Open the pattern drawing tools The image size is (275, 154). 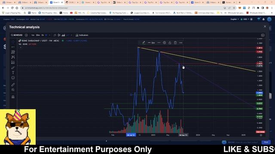13,57
